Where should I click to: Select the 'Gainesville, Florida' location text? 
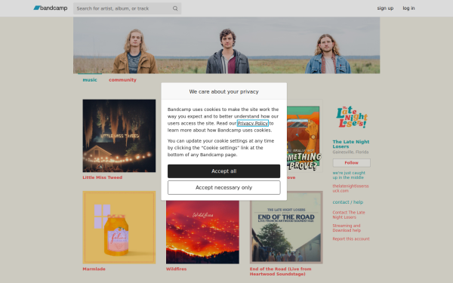coord(350,152)
